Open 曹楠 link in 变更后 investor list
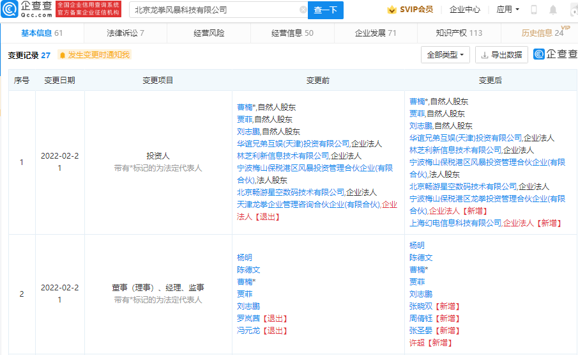578x355 pixels. [x=417, y=102]
